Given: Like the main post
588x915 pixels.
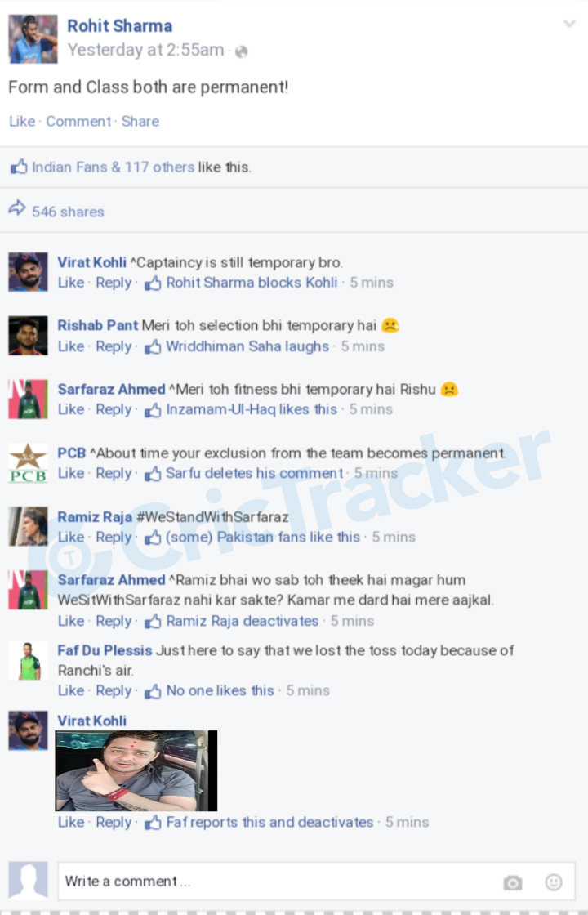Looking at the screenshot, I should [22, 122].
